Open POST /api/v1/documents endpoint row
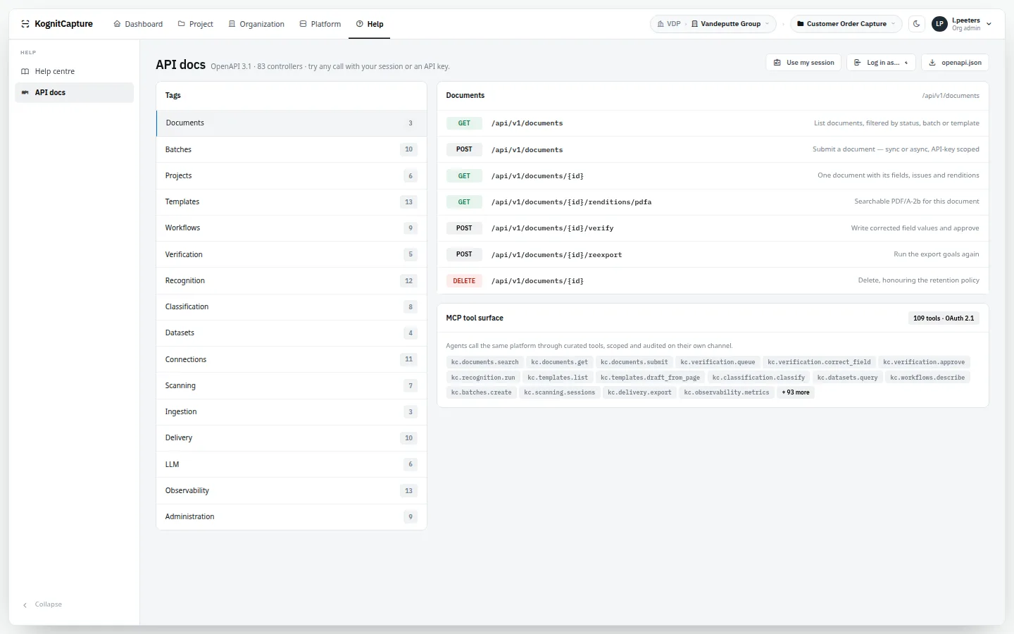Image resolution: width=1014 pixels, height=634 pixels. (x=713, y=149)
